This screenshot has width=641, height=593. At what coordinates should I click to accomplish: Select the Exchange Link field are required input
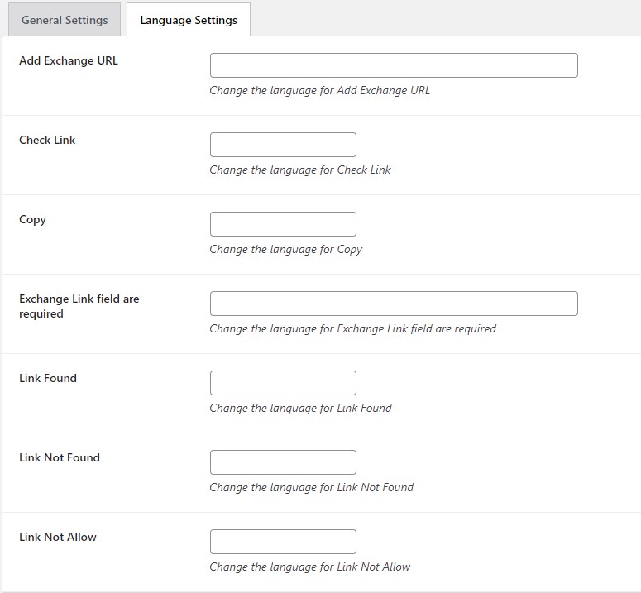pyautogui.click(x=394, y=304)
